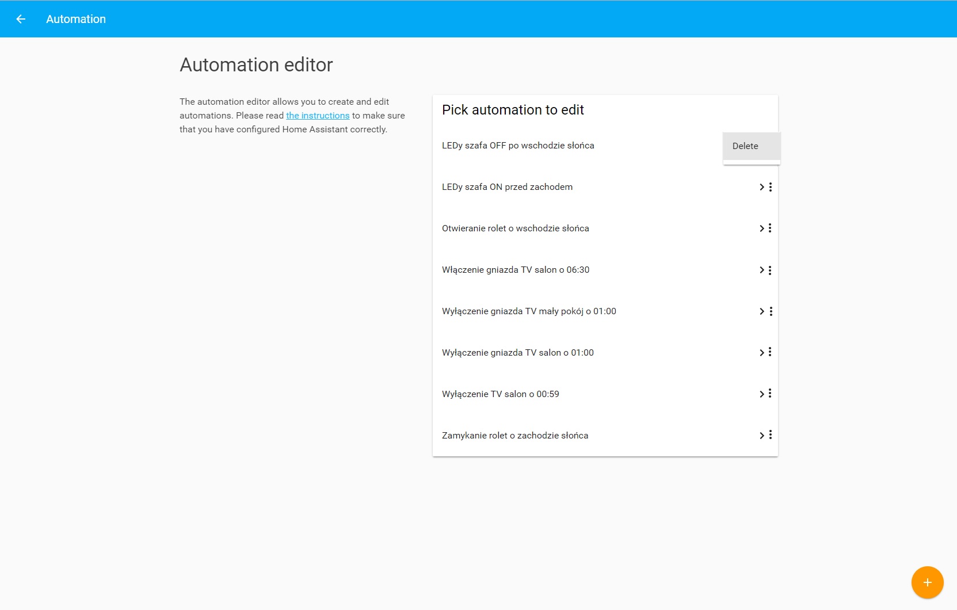Screen dimensions: 957x610
Task: Open the three-dot menu for 'Wyłączenie gniazda TV salon o 01:00'
Action: (770, 352)
